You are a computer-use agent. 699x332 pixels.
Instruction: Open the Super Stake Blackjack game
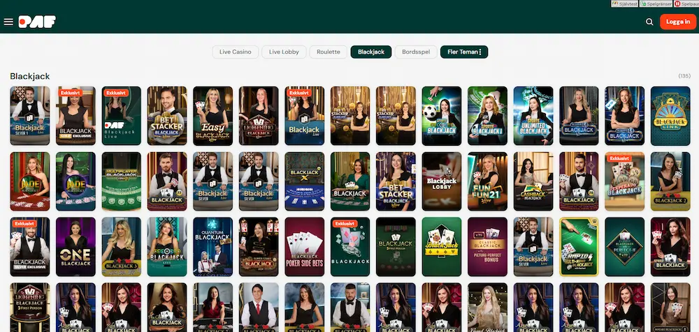point(259,246)
